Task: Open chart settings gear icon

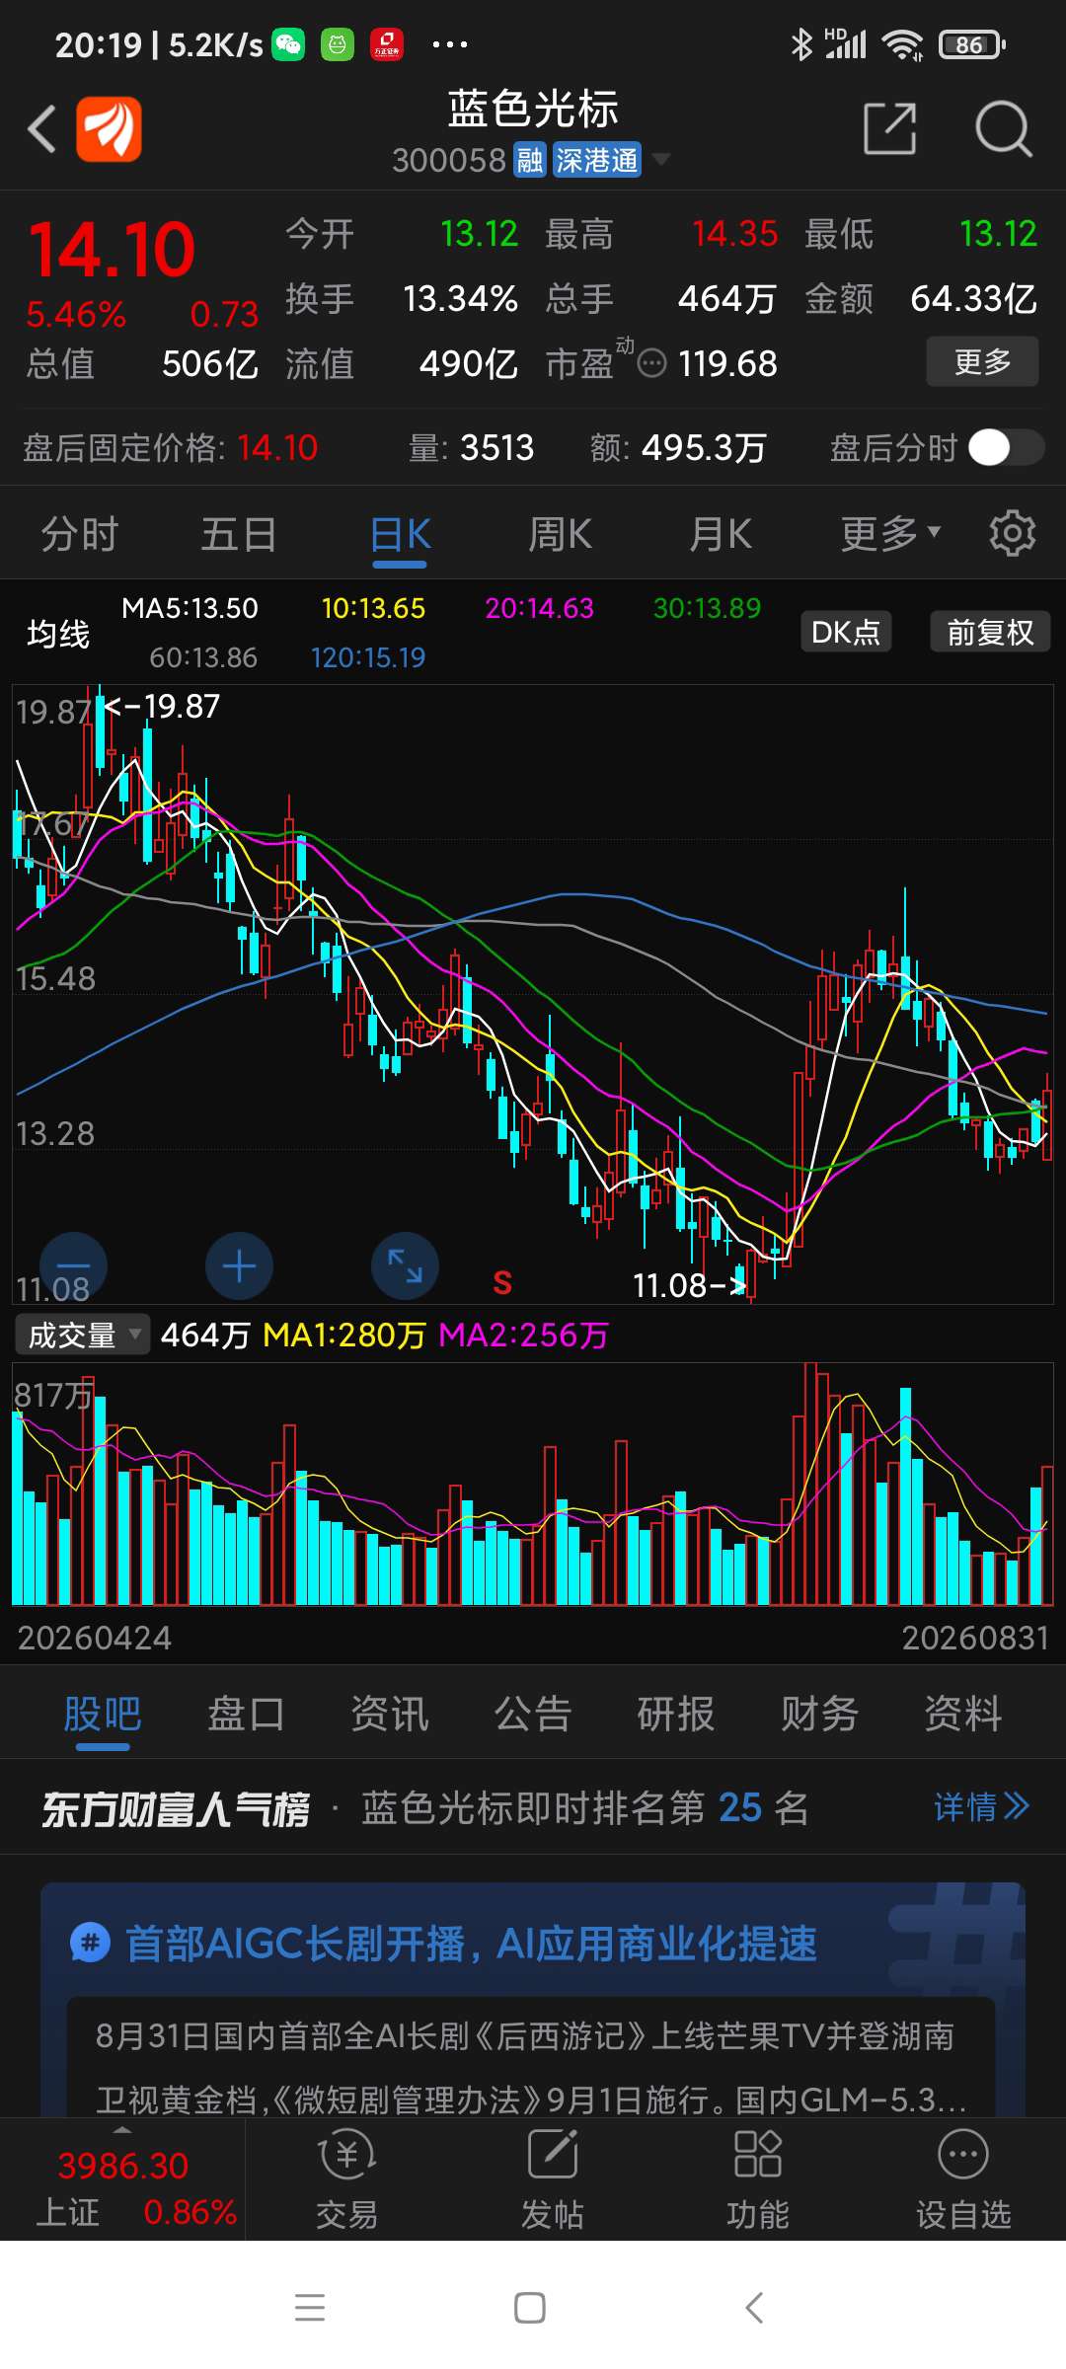Action: 1013,534
